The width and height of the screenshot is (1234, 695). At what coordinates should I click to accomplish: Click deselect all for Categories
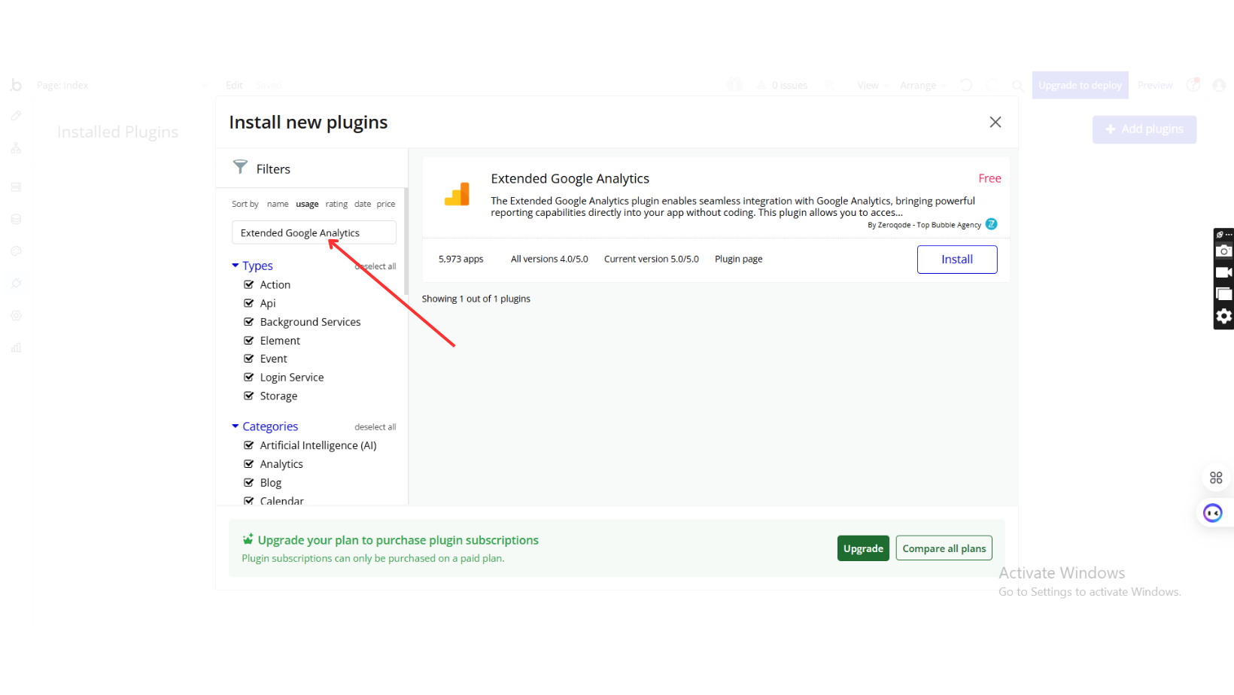[x=375, y=427]
